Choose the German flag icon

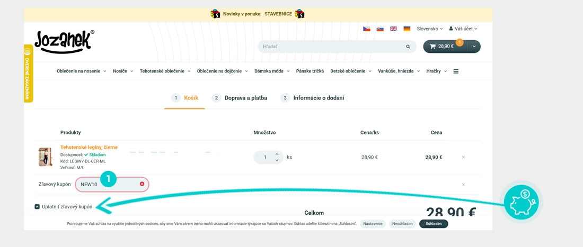coord(407,29)
